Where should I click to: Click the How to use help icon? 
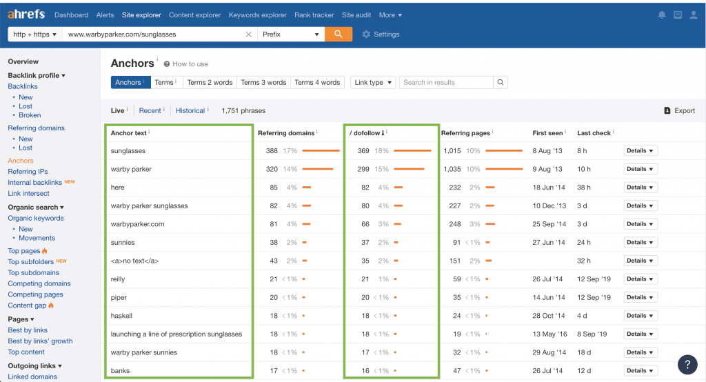tap(167, 64)
